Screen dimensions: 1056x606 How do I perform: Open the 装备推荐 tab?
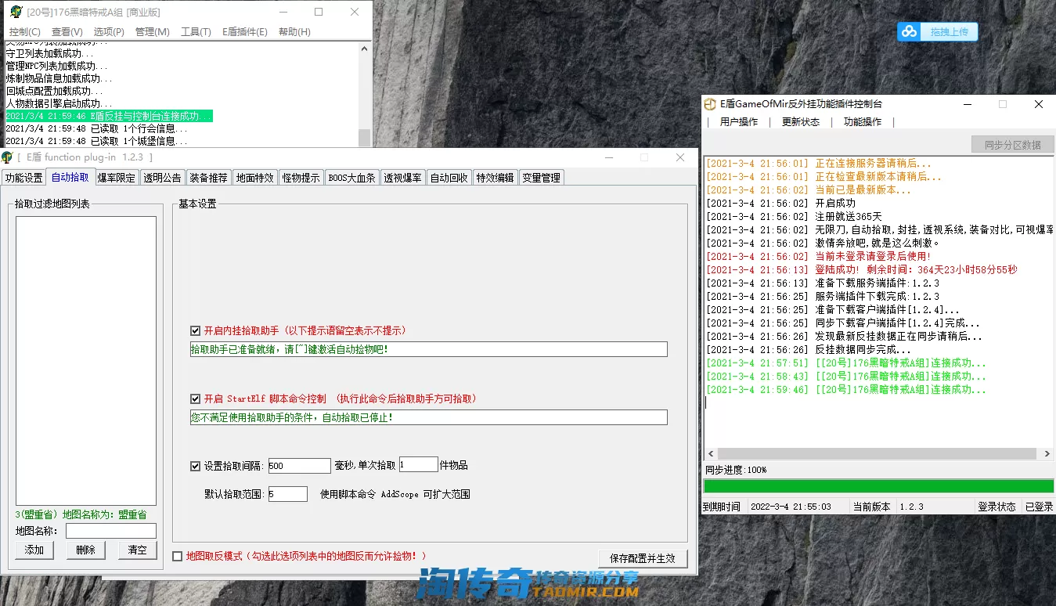(x=208, y=178)
